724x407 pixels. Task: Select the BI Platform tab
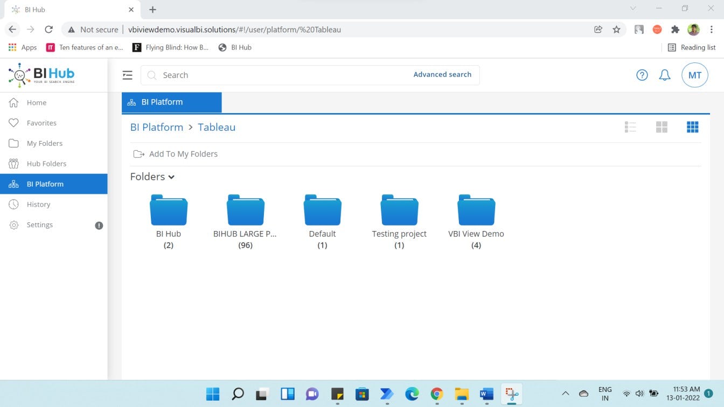click(171, 102)
